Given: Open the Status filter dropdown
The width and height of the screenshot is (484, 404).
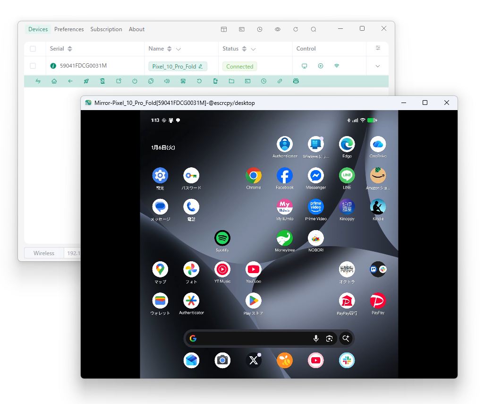Looking at the screenshot, I should (x=254, y=49).
